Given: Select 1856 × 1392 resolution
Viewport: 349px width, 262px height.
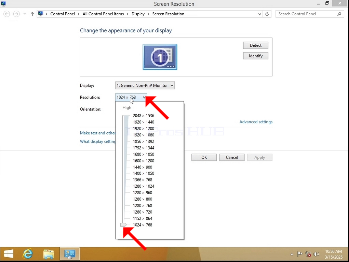Looking at the screenshot, I should 144,141.
